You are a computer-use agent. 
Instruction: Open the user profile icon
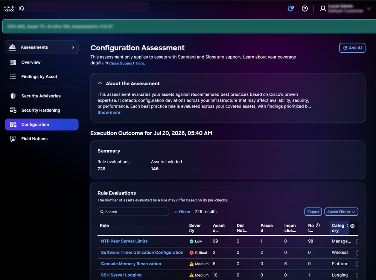pos(323,9)
